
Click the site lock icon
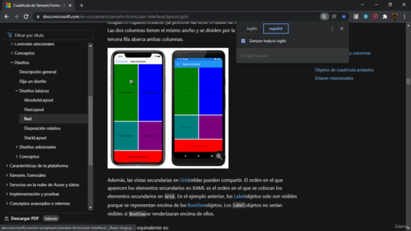tap(38, 17)
